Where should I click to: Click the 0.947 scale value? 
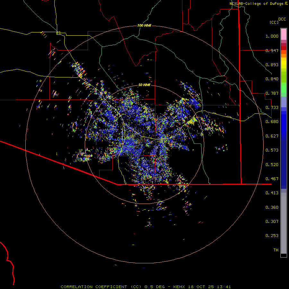coord(272,50)
